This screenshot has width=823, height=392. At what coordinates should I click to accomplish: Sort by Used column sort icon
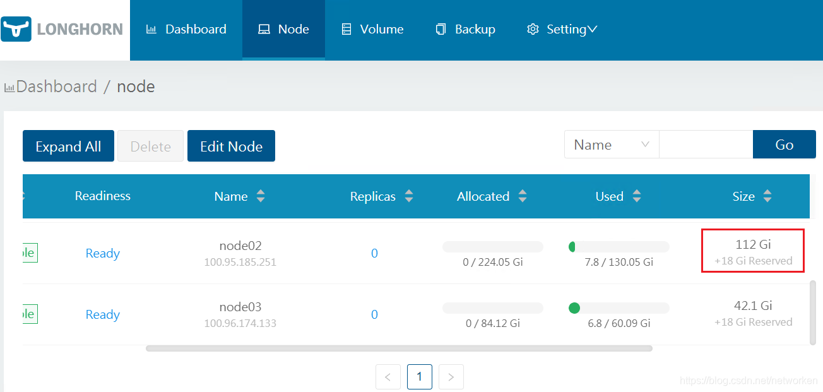637,196
